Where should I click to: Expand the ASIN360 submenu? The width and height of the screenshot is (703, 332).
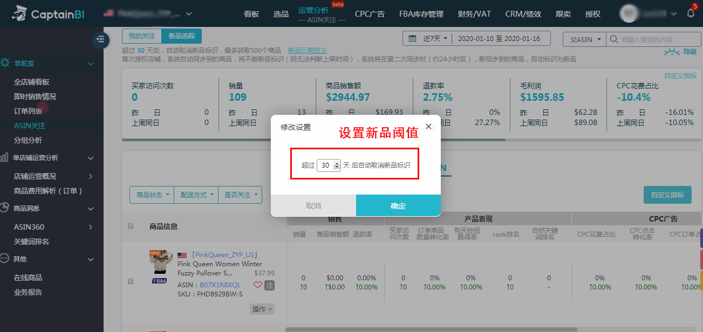(91, 227)
